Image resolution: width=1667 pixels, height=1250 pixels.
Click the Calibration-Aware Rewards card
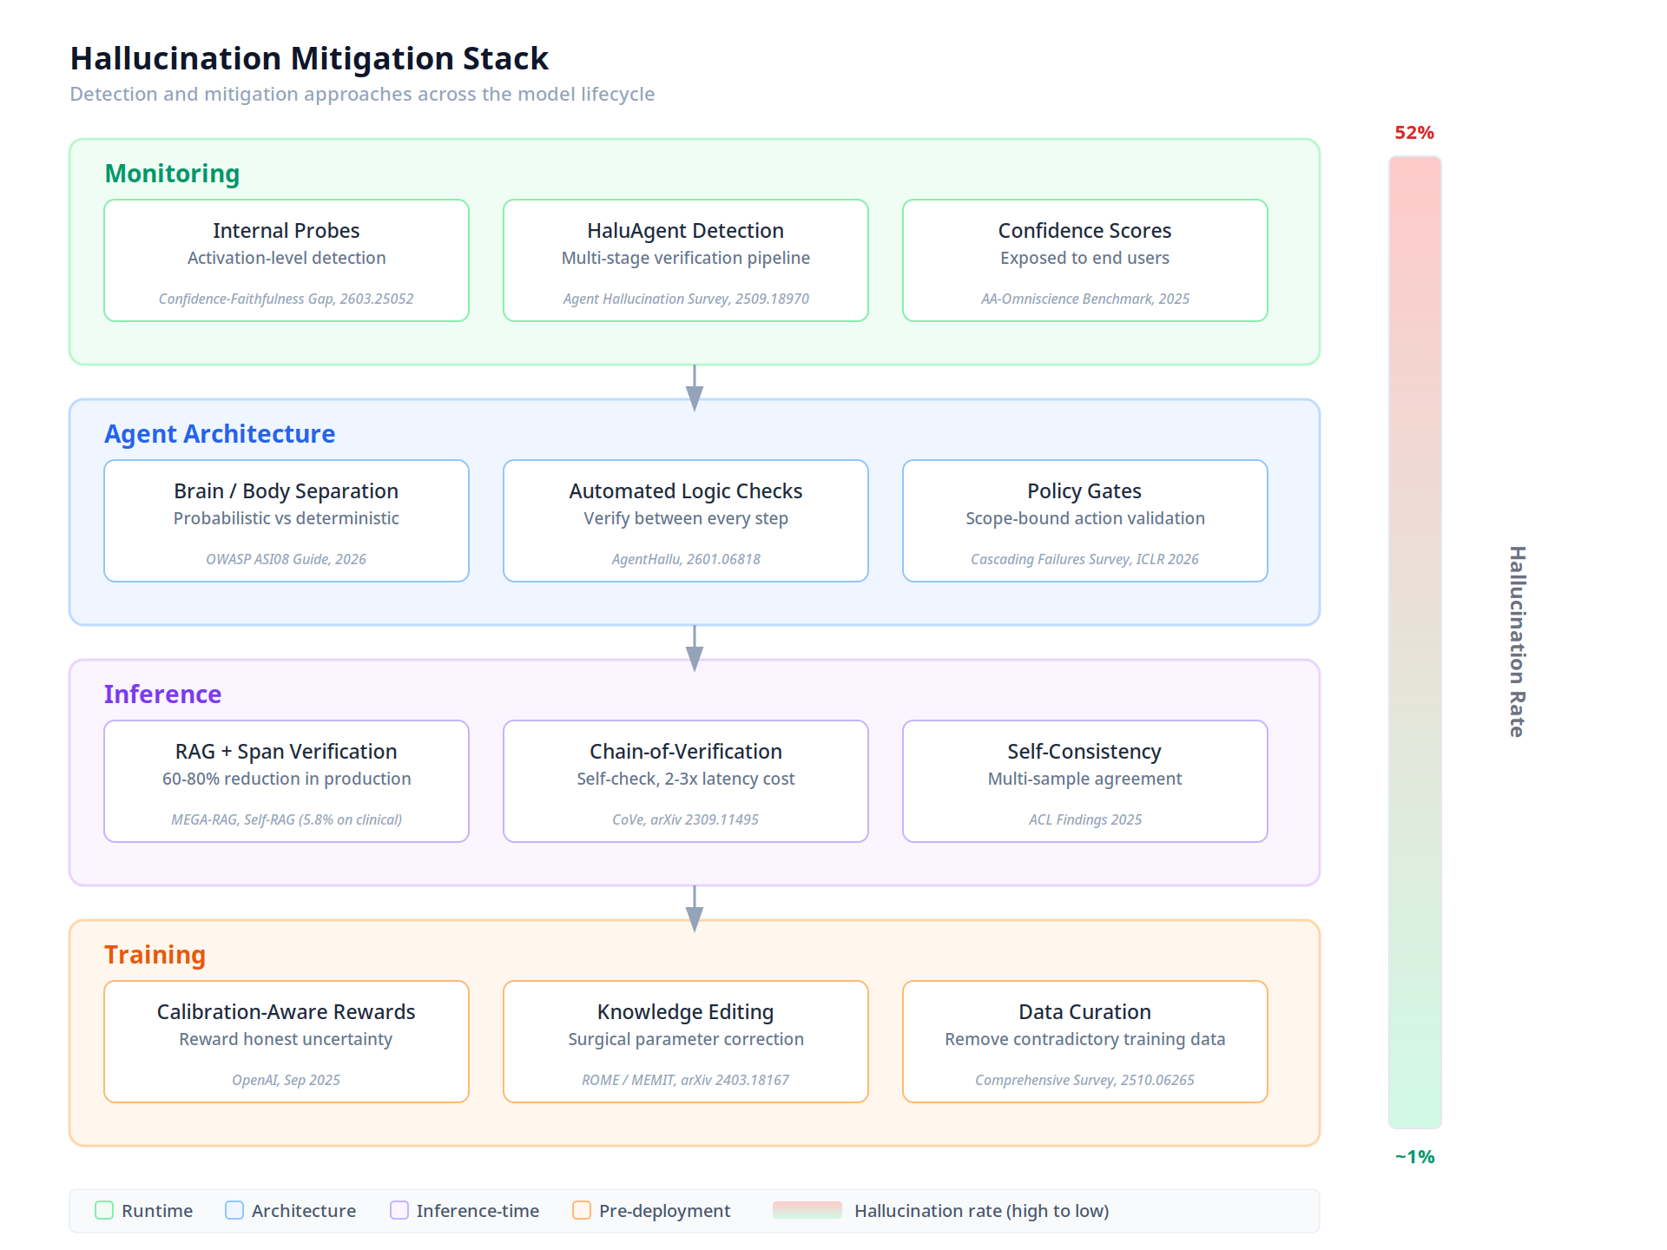pos(286,1041)
